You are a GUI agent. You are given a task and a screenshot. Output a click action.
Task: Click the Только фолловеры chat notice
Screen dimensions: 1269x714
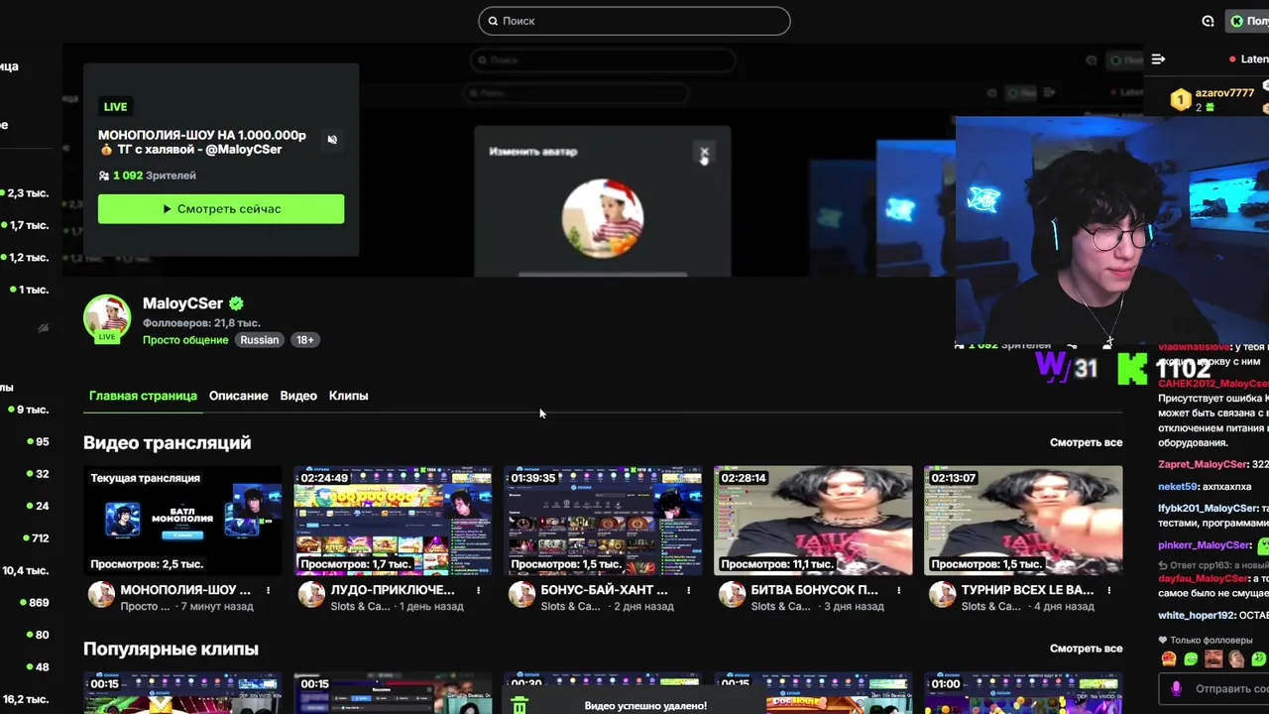(x=1211, y=641)
